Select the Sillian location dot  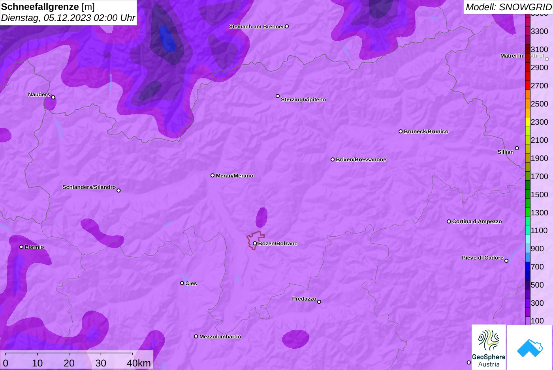(517, 148)
